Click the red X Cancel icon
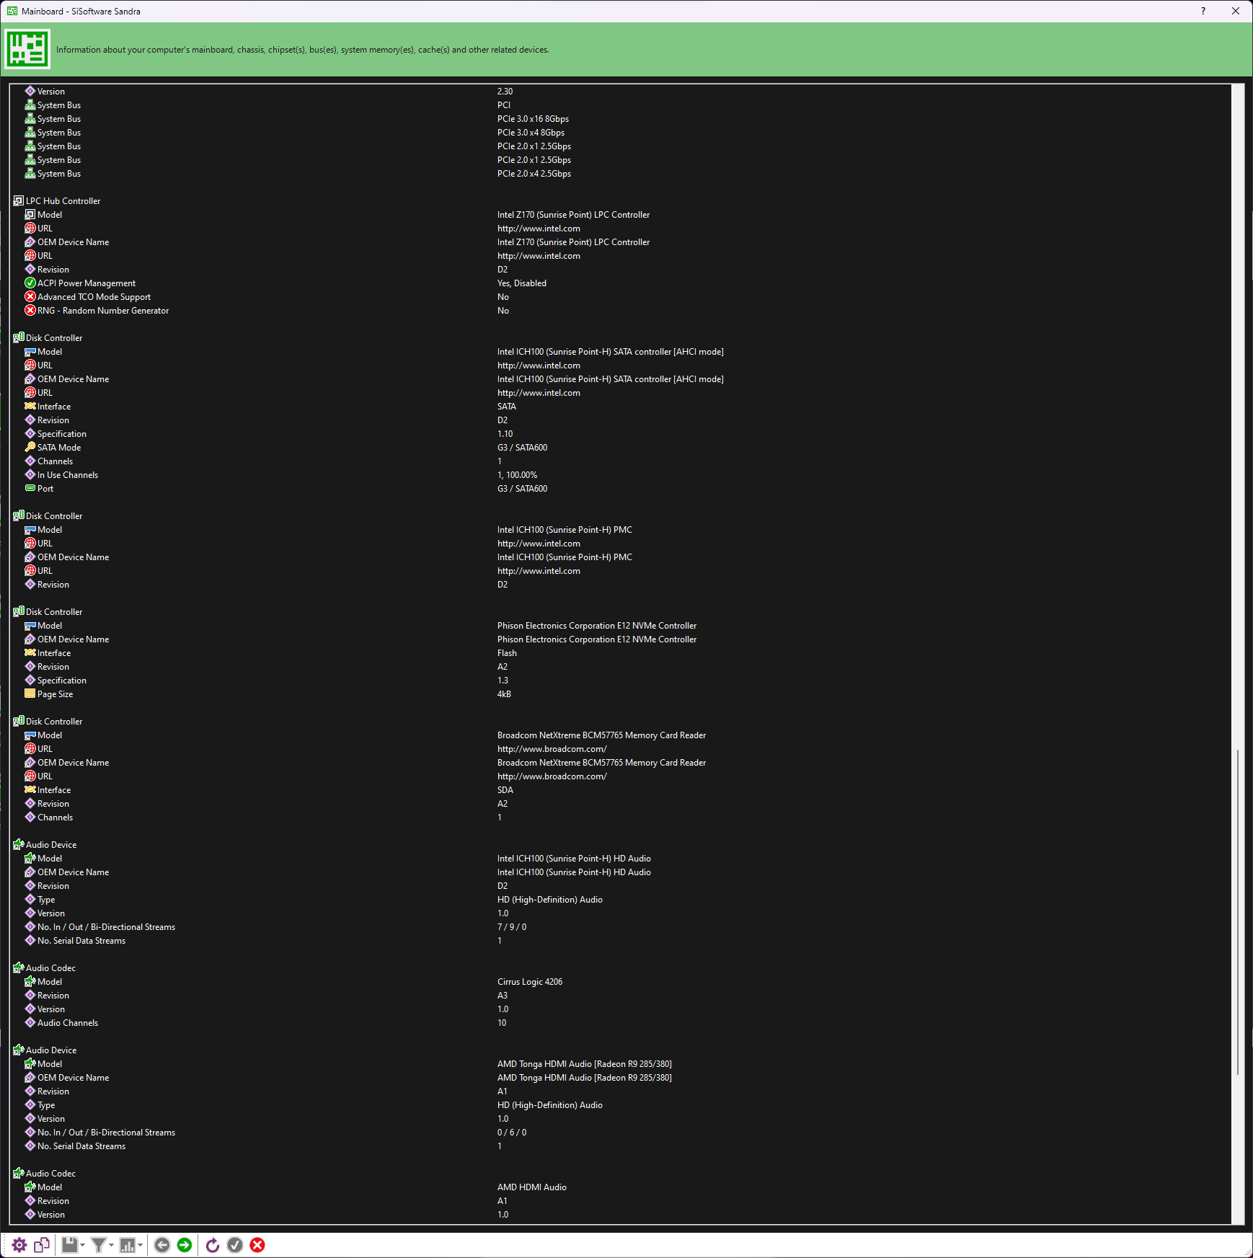 point(257,1245)
